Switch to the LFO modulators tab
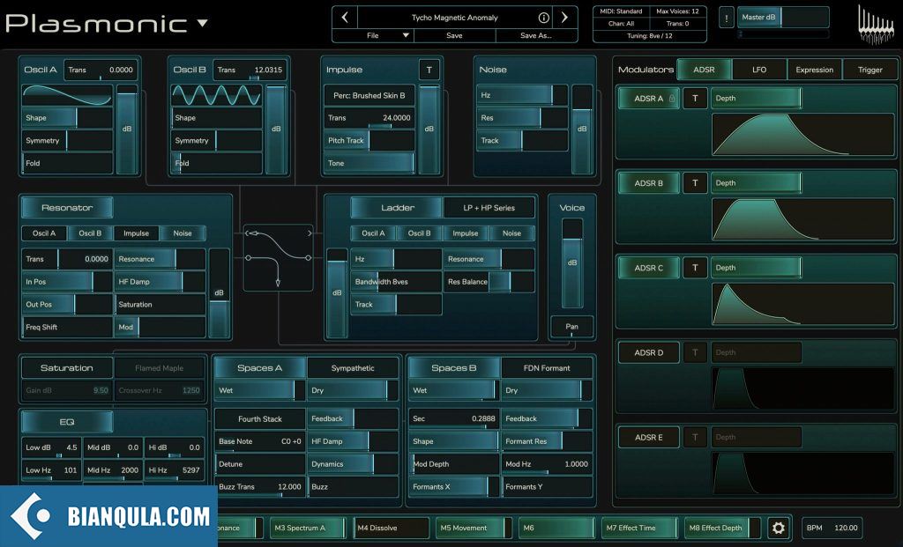903x547 pixels. 759,70
